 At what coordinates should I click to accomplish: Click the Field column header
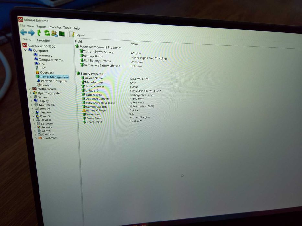tap(78, 41)
